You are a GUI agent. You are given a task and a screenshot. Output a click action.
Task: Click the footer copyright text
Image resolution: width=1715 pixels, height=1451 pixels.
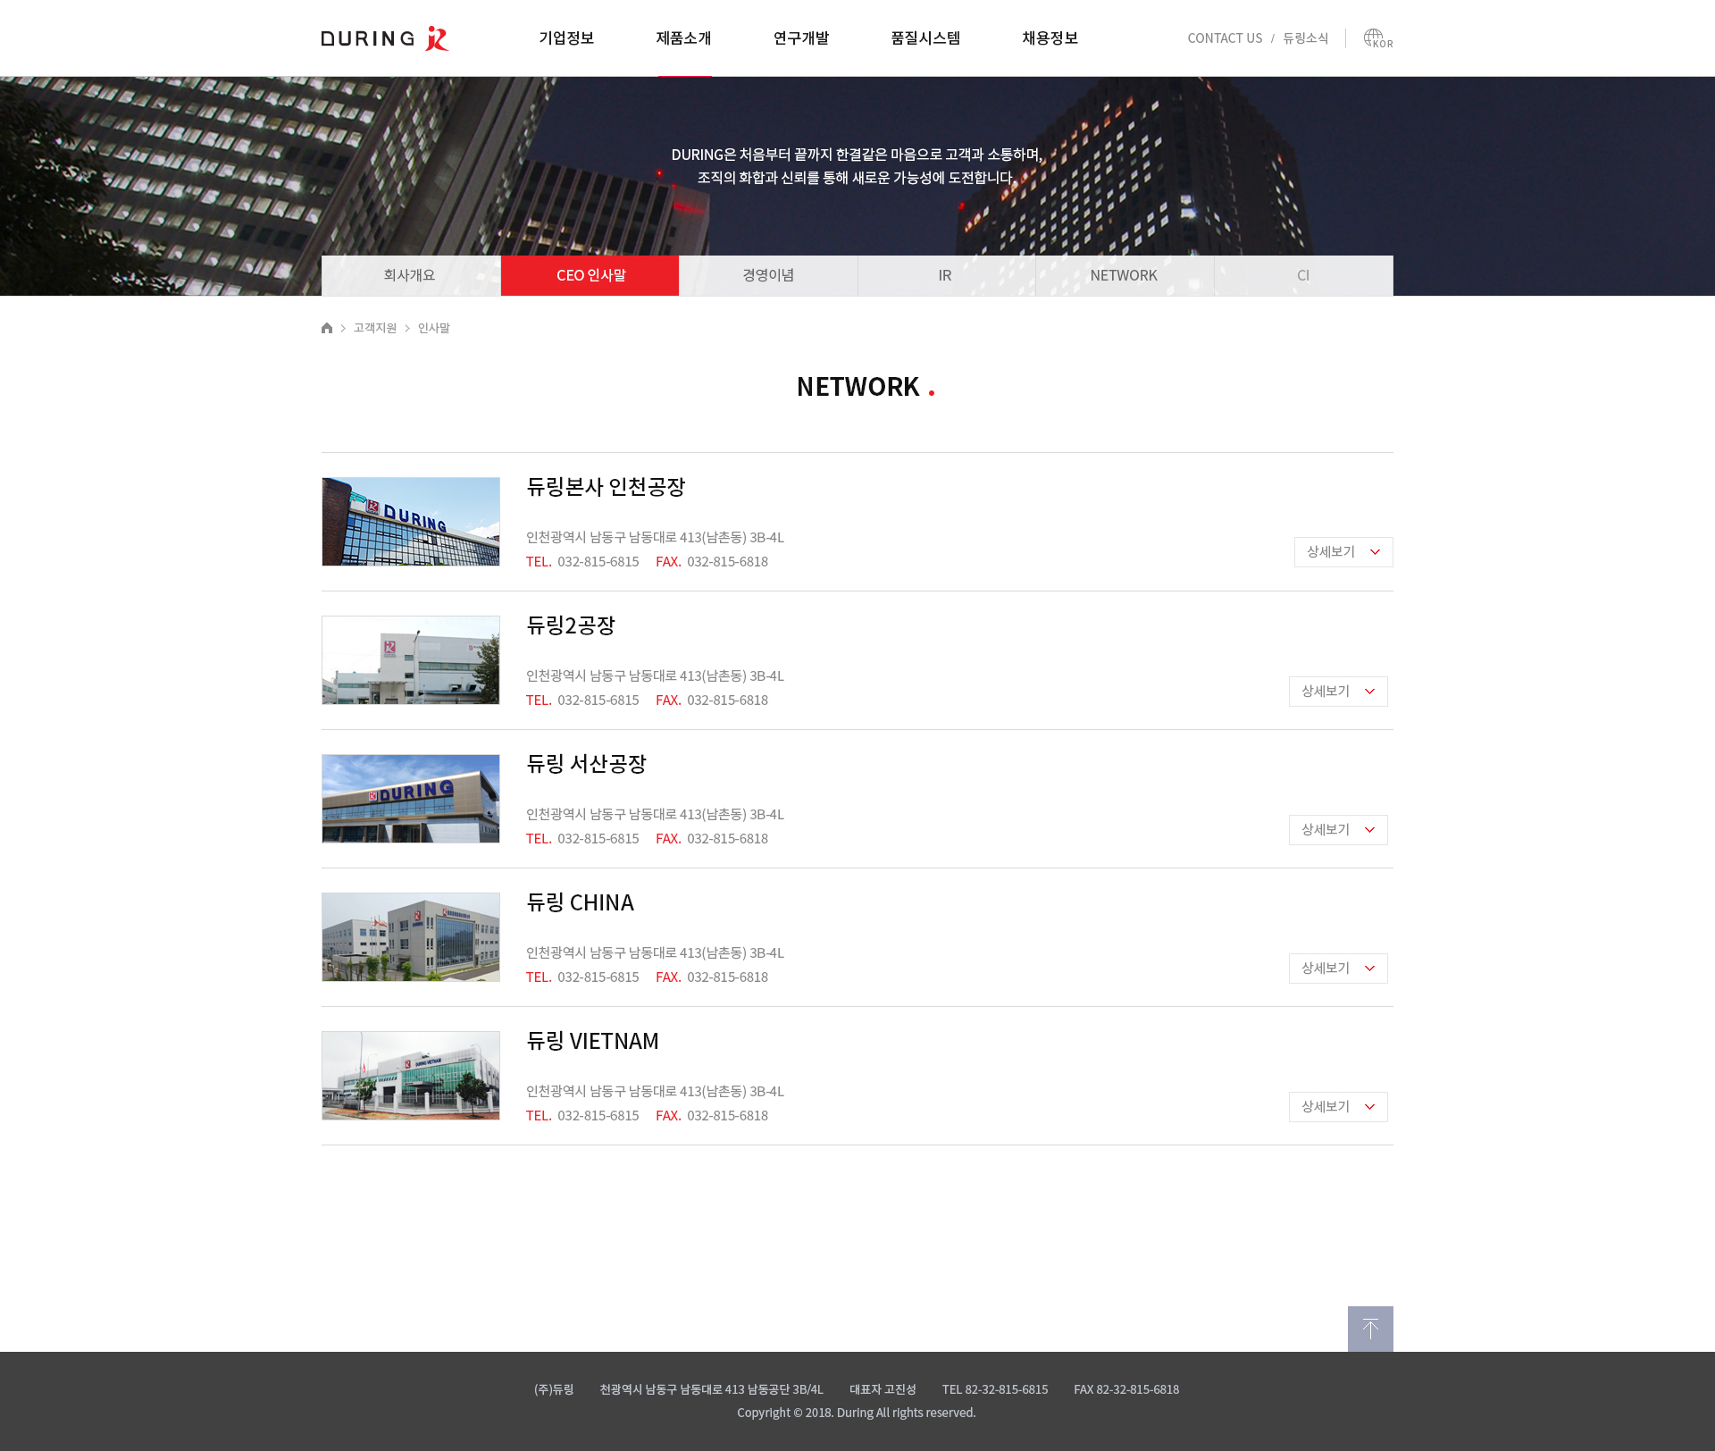pos(857,1413)
